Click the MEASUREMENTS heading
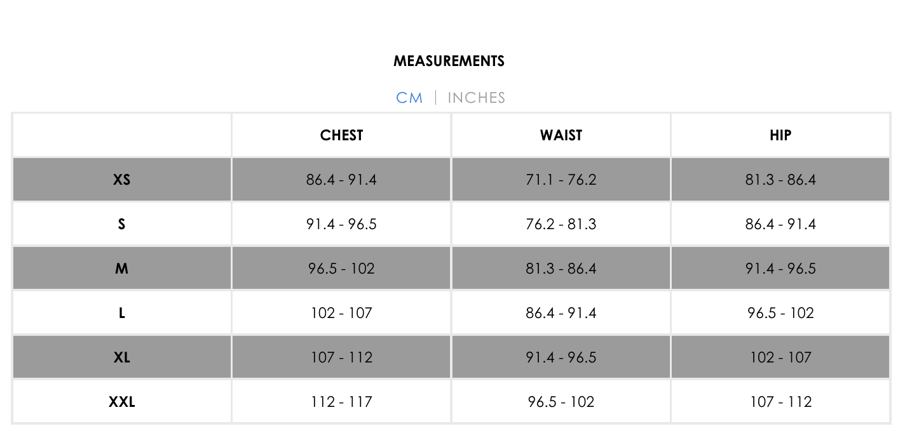The width and height of the screenshot is (905, 438). pyautogui.click(x=449, y=61)
